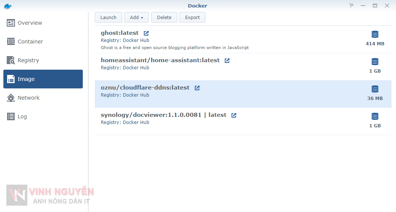Open the Overview section icon

pos(10,23)
